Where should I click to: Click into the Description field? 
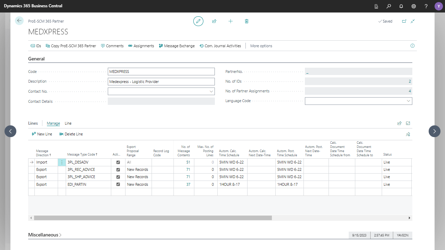click(x=161, y=81)
